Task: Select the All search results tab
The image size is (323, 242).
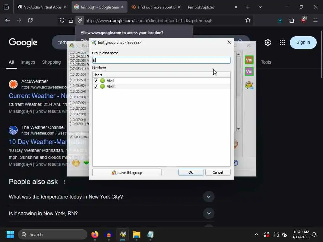Action: 11,62
